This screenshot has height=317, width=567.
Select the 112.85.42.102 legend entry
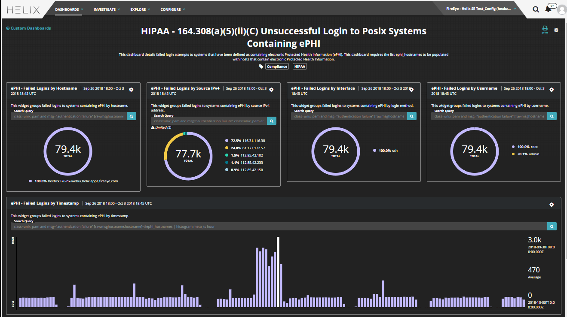(244, 155)
